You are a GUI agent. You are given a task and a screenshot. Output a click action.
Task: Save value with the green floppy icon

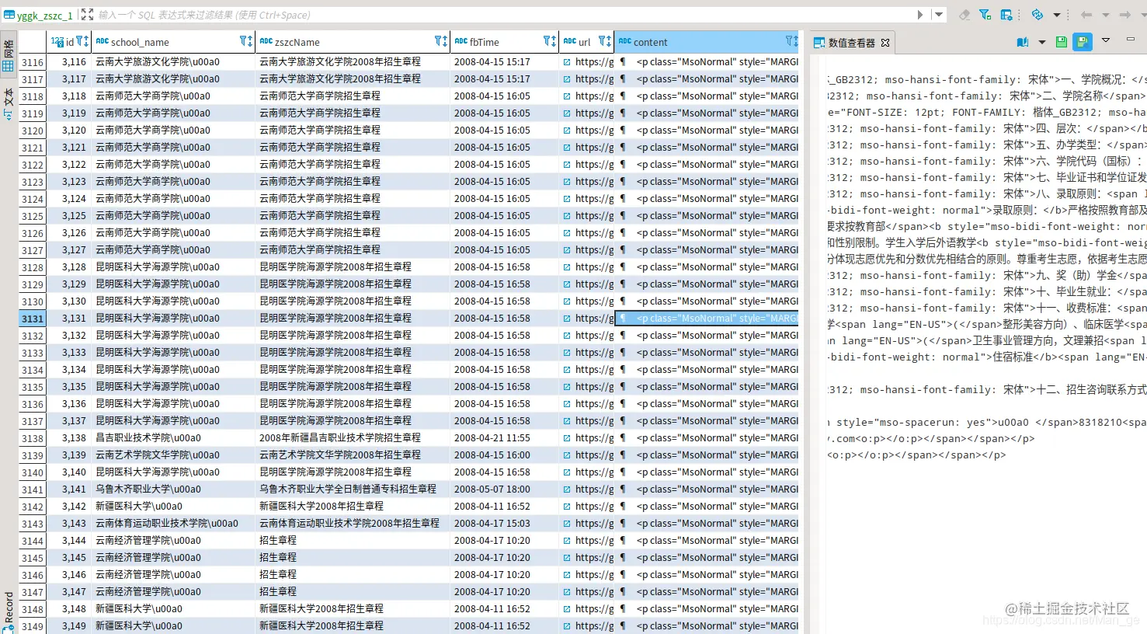point(1062,42)
